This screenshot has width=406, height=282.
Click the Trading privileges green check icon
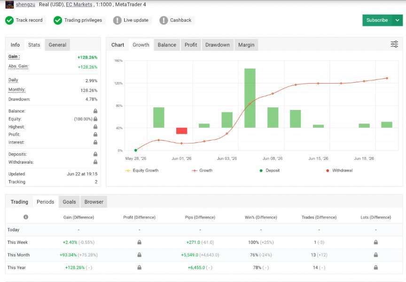(x=58, y=20)
